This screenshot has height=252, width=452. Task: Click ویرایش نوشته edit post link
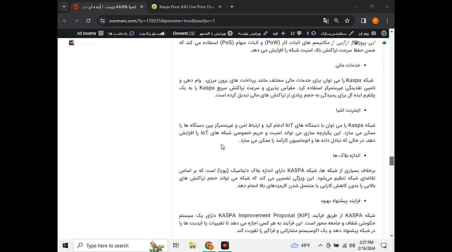pos(252,33)
